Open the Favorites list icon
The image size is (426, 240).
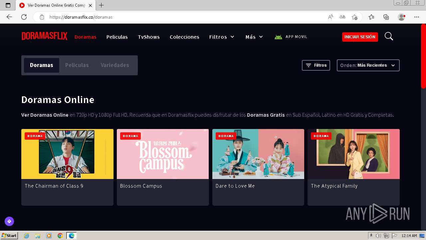[x=371, y=17]
